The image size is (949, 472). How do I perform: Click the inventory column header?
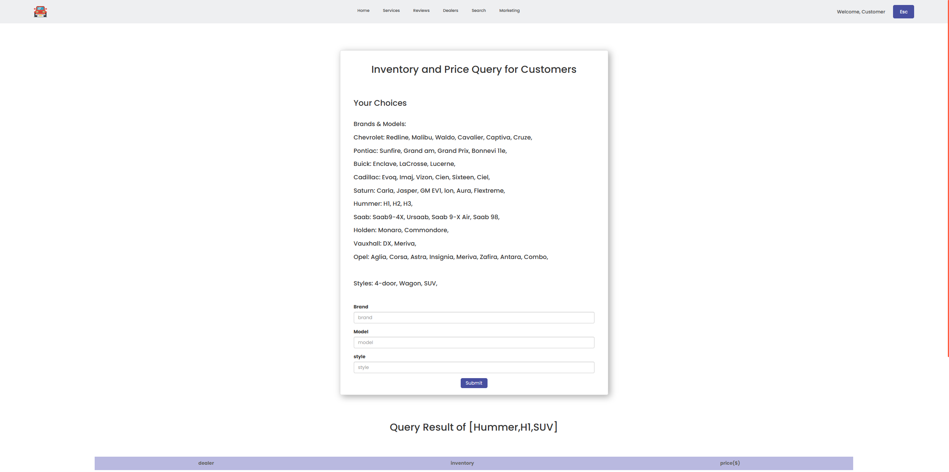462,463
